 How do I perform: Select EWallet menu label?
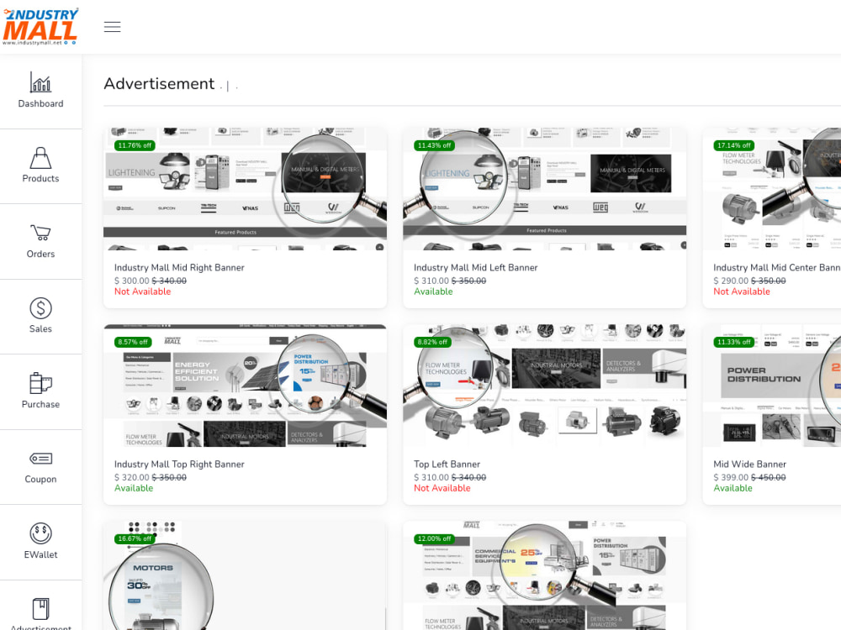pos(40,554)
